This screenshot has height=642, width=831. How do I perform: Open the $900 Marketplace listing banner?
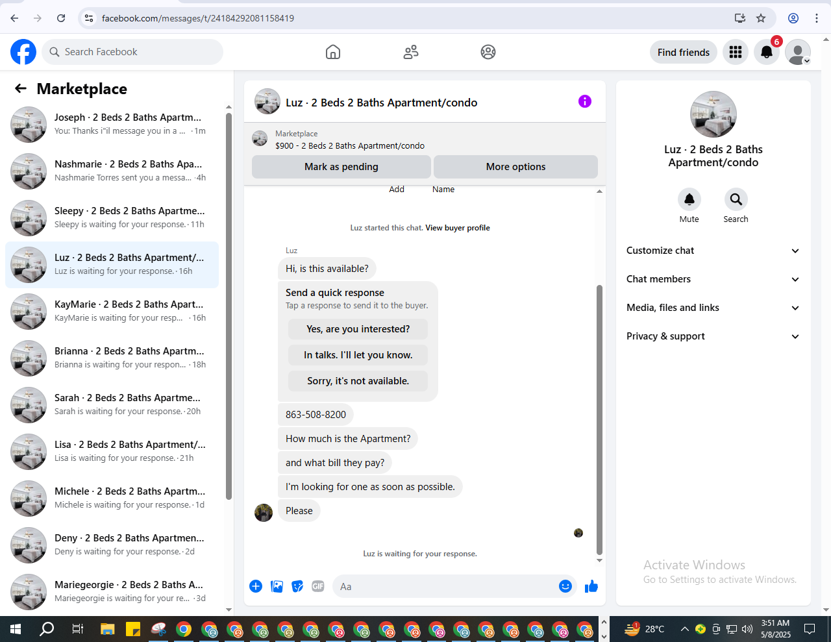(425, 140)
